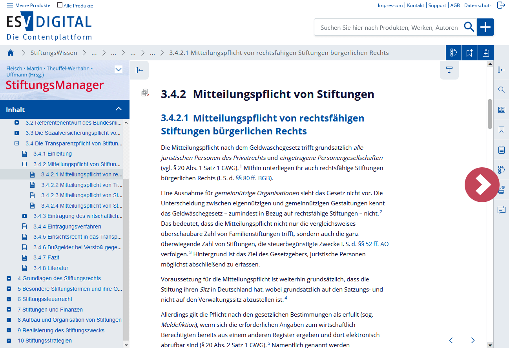Open bookmarks in right sidebar
This screenshot has height=348, width=509.
point(501,130)
